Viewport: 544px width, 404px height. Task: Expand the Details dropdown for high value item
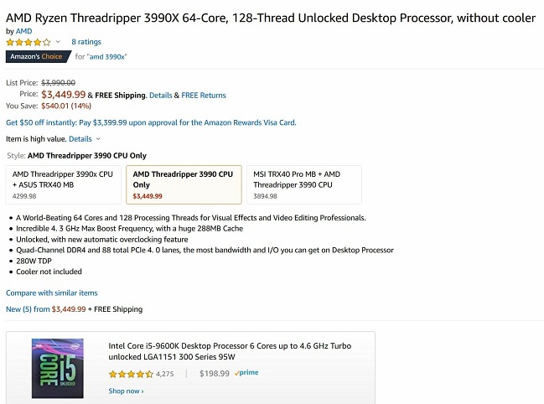pyautogui.click(x=84, y=139)
